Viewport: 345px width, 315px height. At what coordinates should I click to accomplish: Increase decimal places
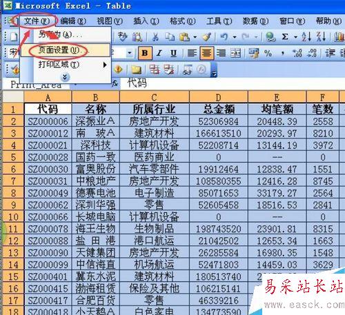297,53
